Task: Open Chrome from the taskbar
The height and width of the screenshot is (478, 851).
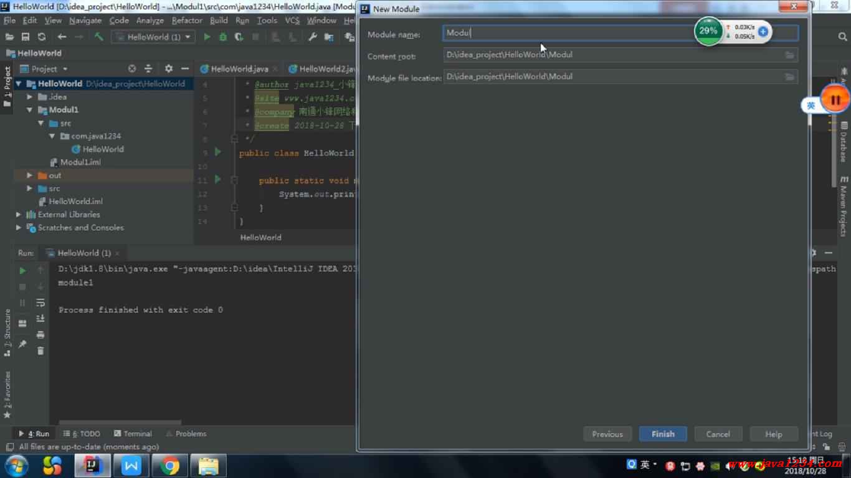Action: 169,466
